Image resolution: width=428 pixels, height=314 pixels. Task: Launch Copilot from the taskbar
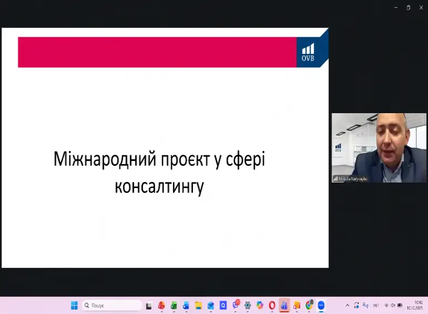pyautogui.click(x=260, y=305)
